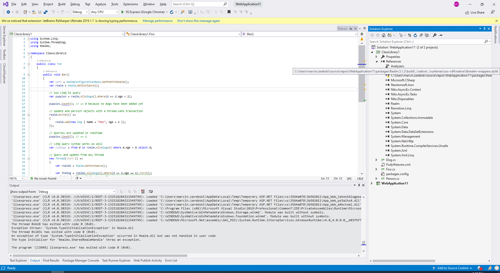Image resolution: width=500 pixels, height=273 pixels.
Task: Open the Debug menu
Action: [75, 4]
